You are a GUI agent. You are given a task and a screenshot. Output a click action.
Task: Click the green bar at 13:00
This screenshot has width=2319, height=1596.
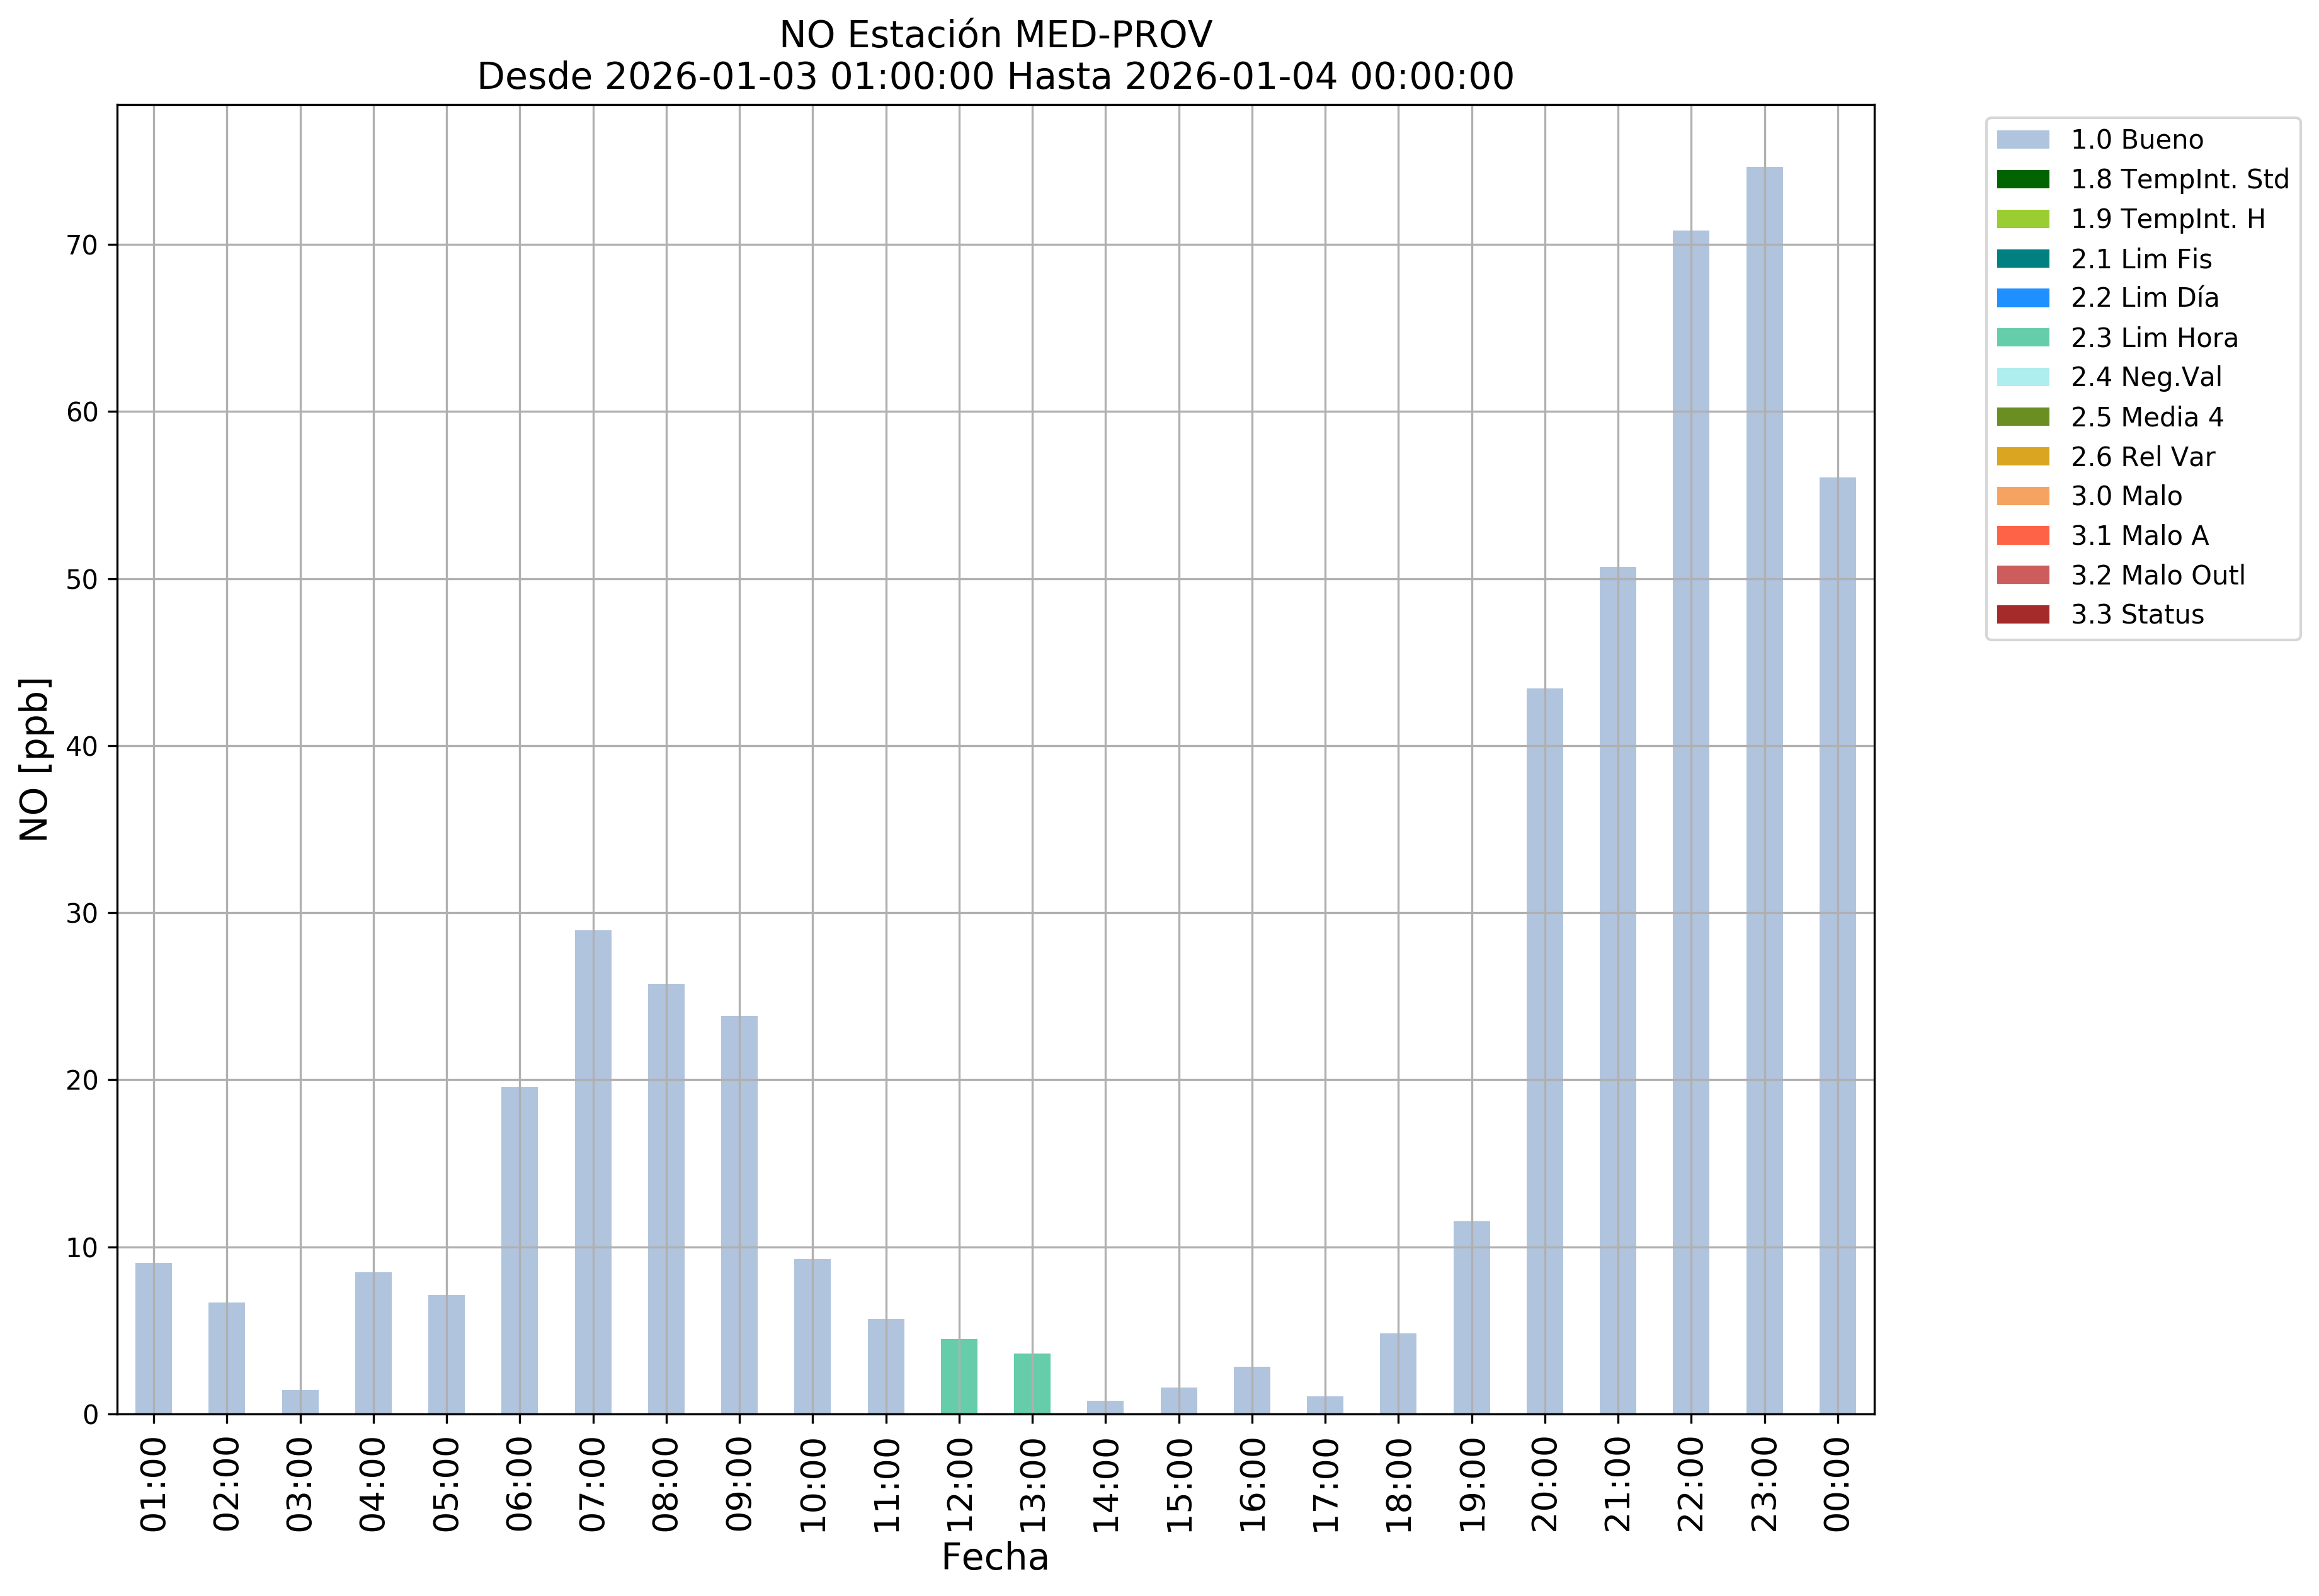1032,1383
